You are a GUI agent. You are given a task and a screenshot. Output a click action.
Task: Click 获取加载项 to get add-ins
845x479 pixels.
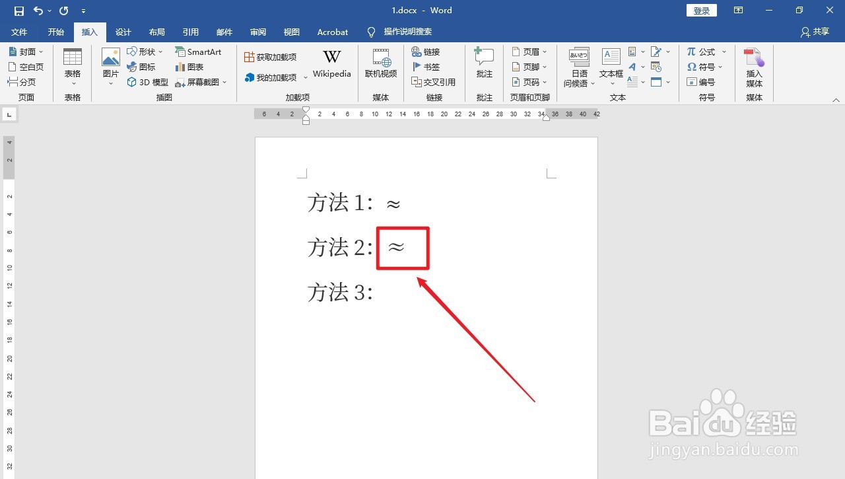pos(271,57)
